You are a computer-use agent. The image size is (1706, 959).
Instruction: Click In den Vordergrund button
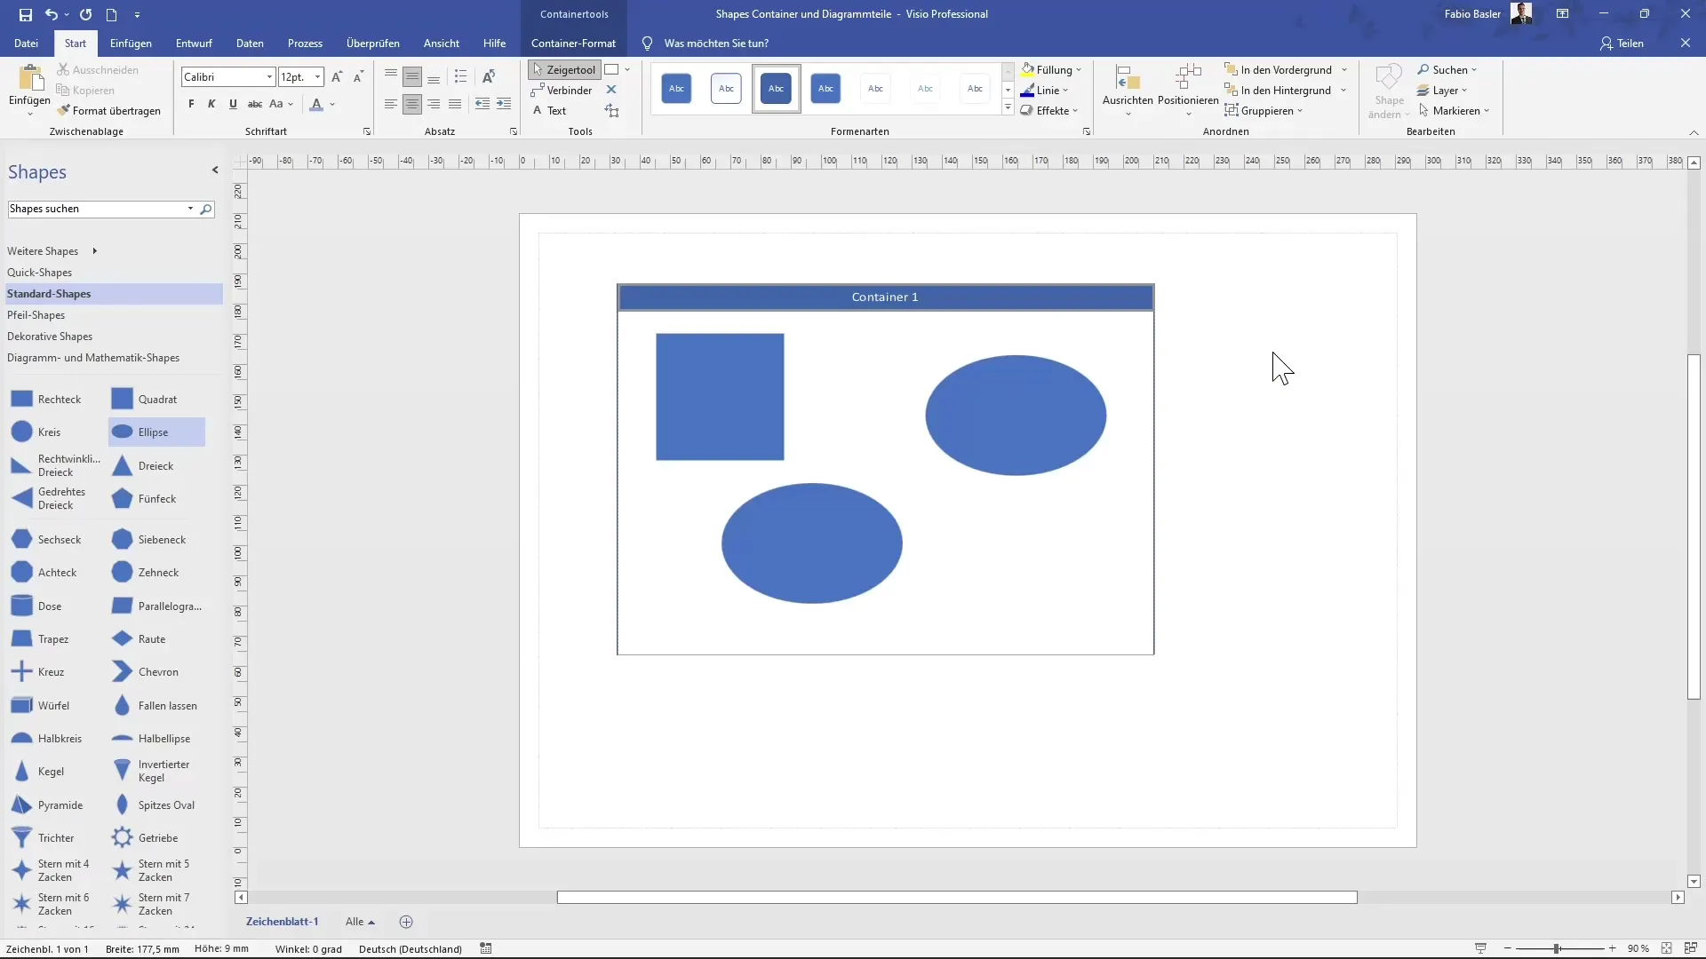click(1278, 69)
